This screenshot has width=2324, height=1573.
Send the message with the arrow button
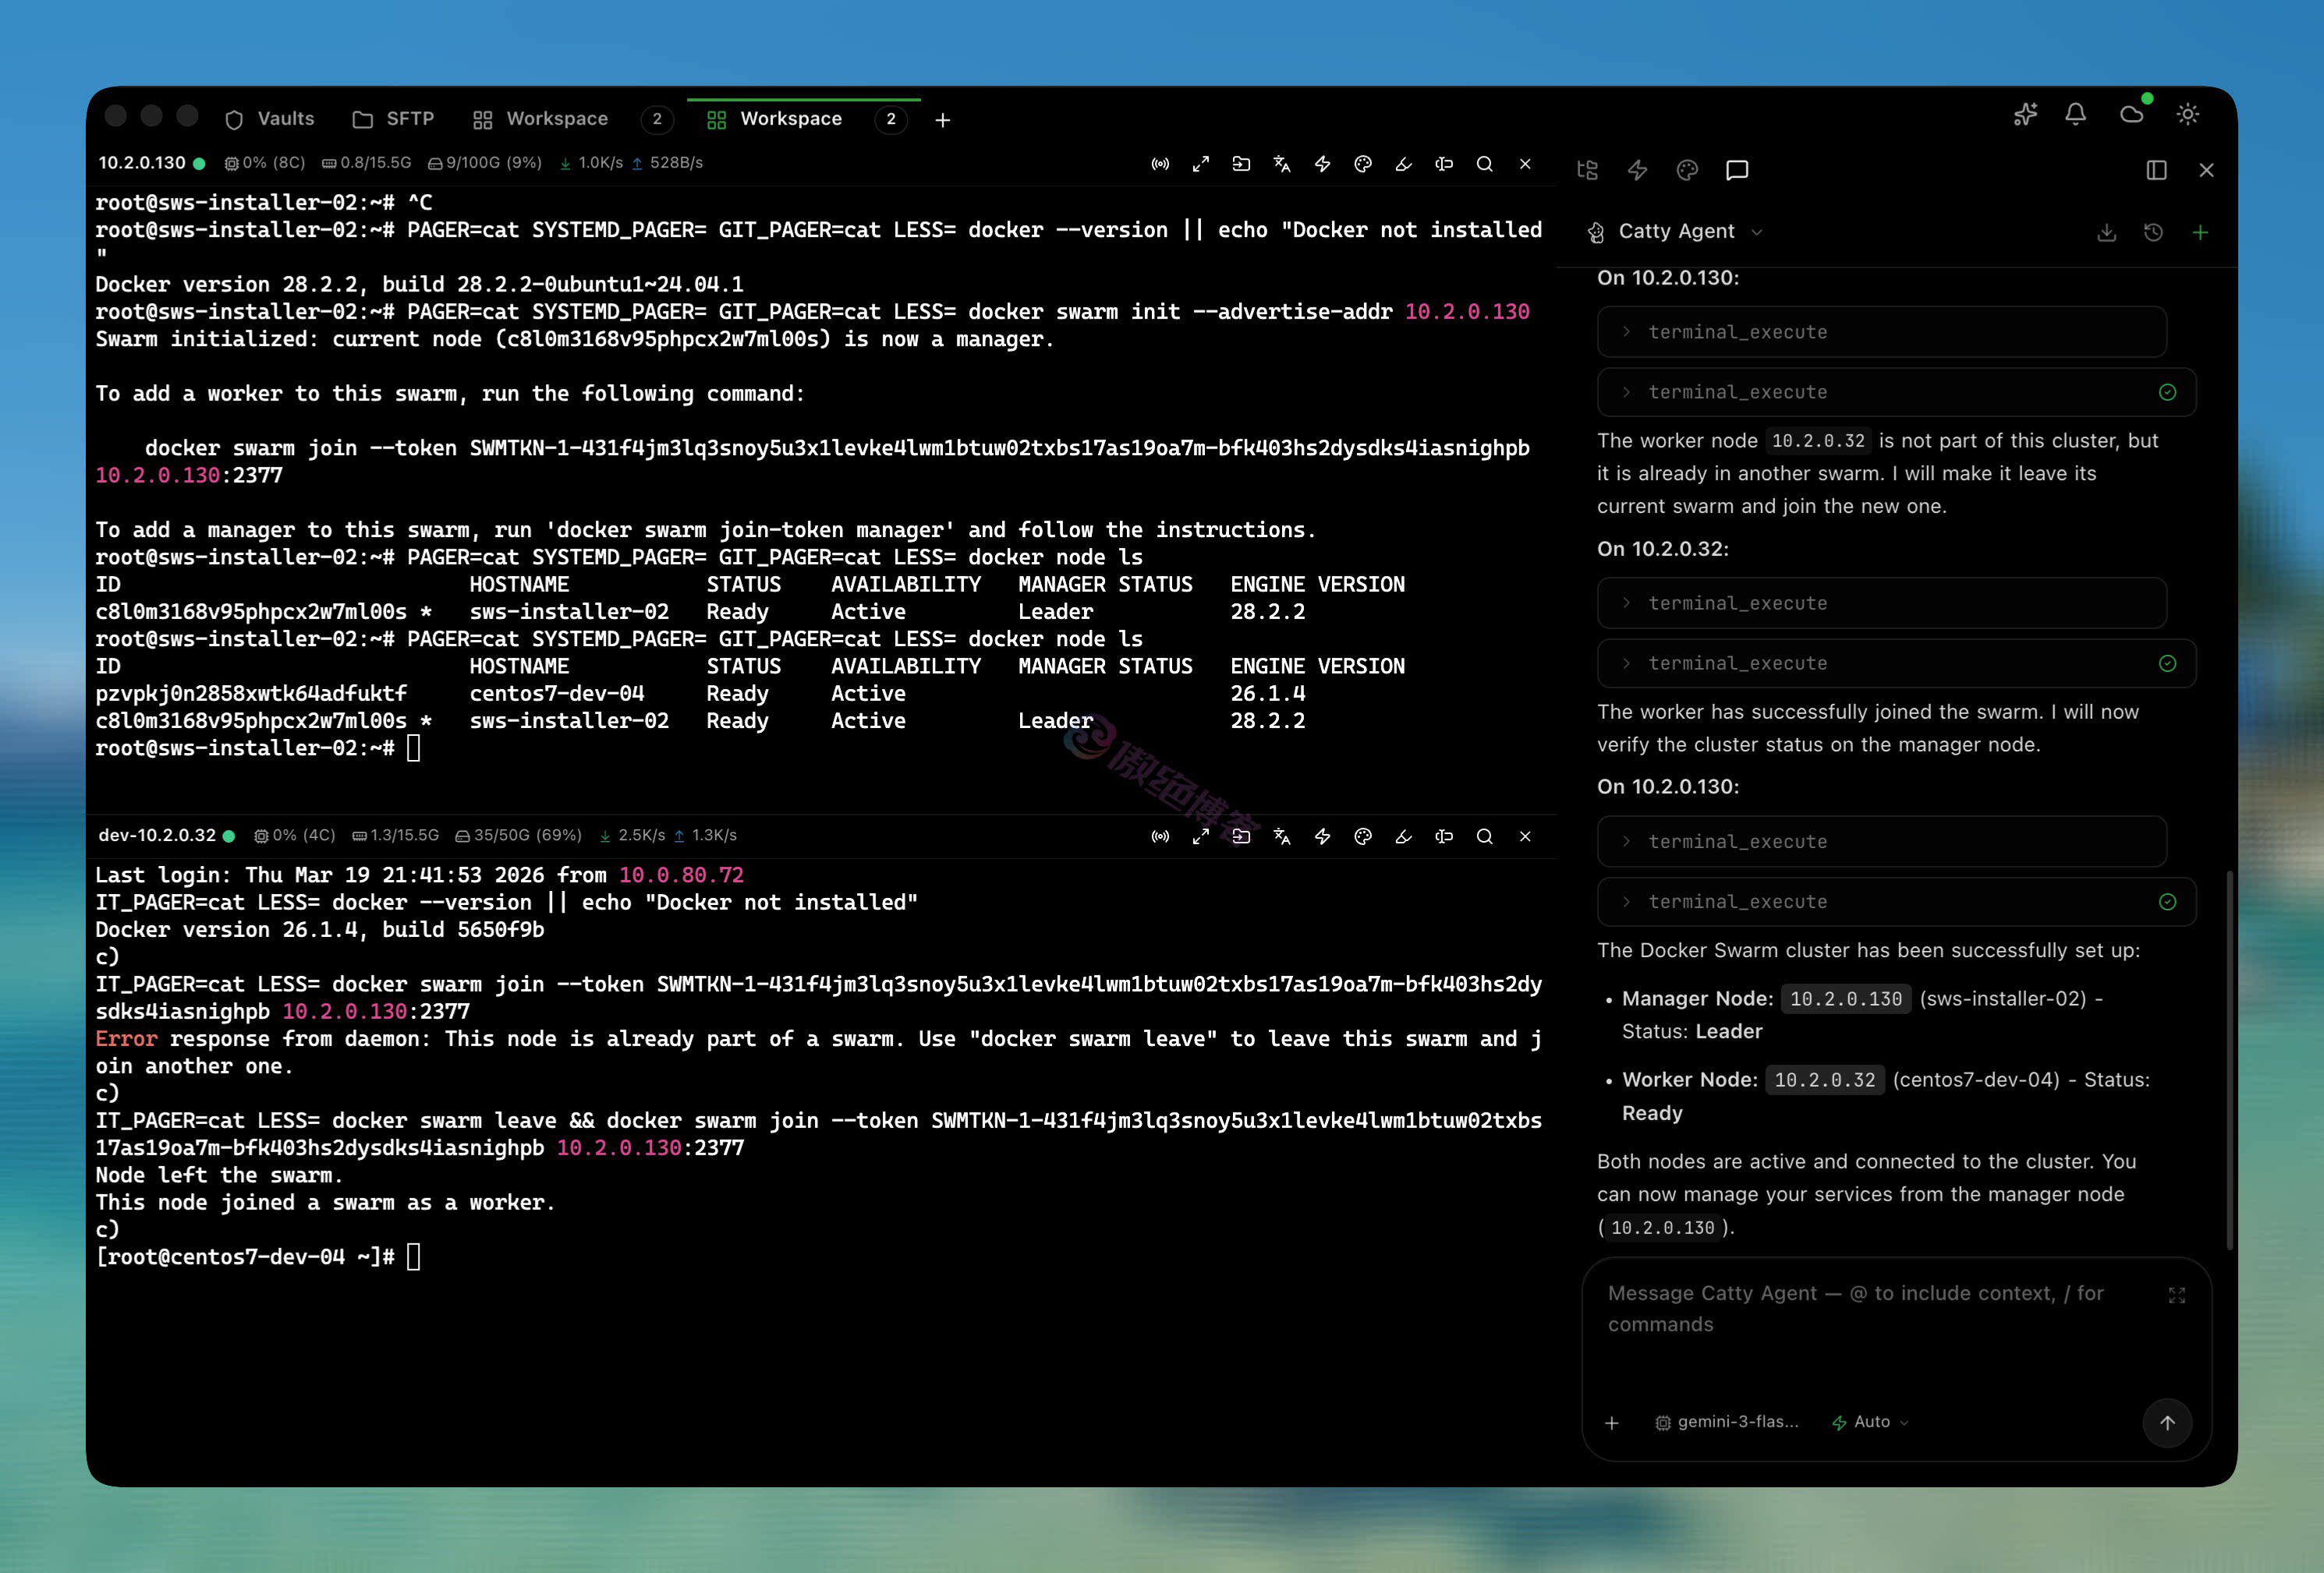[x=2168, y=1423]
